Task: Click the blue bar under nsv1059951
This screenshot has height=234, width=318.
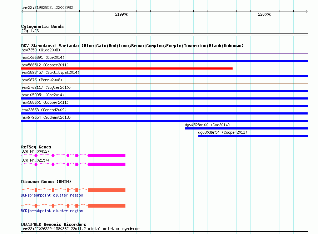Action: [164, 98]
